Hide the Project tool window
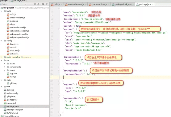The height and width of the screenshot is (117, 171). 47,4
